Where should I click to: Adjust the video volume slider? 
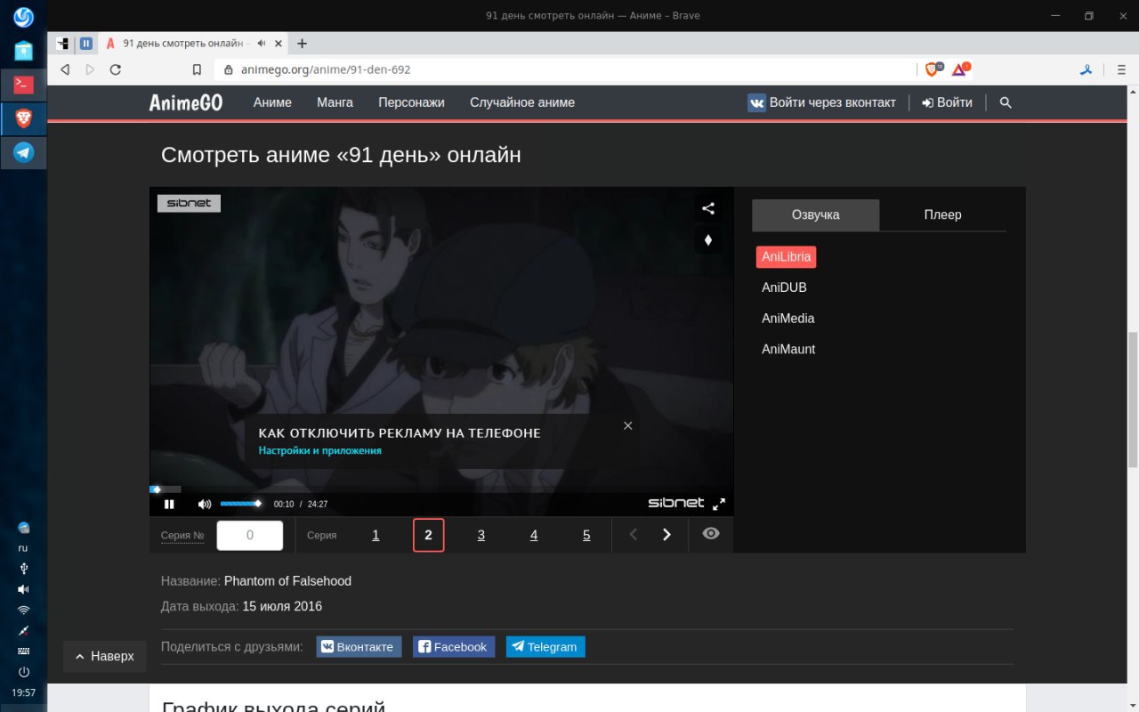tap(241, 504)
